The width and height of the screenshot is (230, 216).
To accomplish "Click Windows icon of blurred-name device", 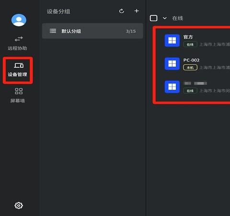I will (172, 87).
